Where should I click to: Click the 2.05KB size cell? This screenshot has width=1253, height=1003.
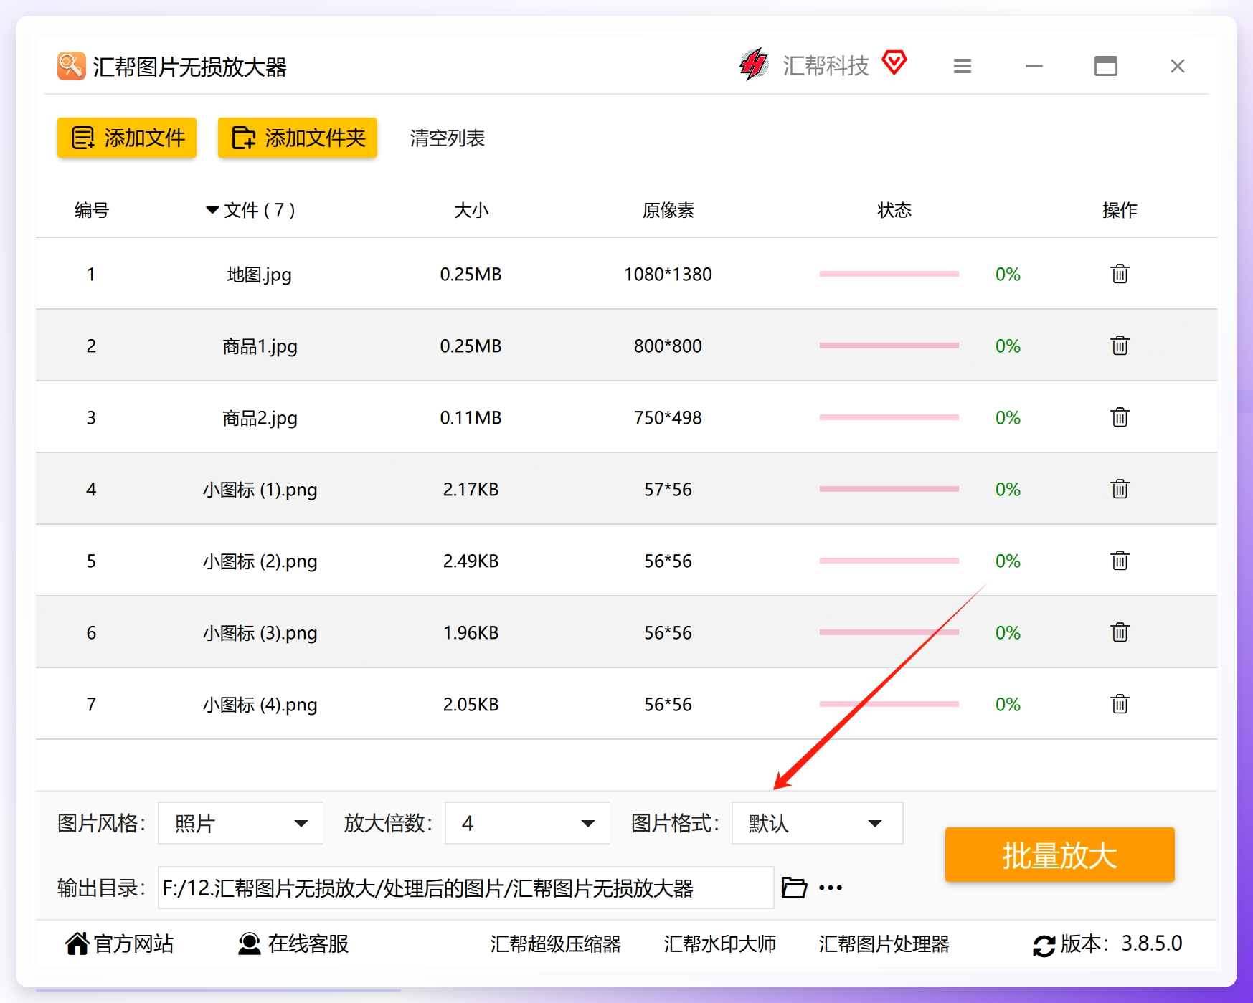pyautogui.click(x=471, y=704)
